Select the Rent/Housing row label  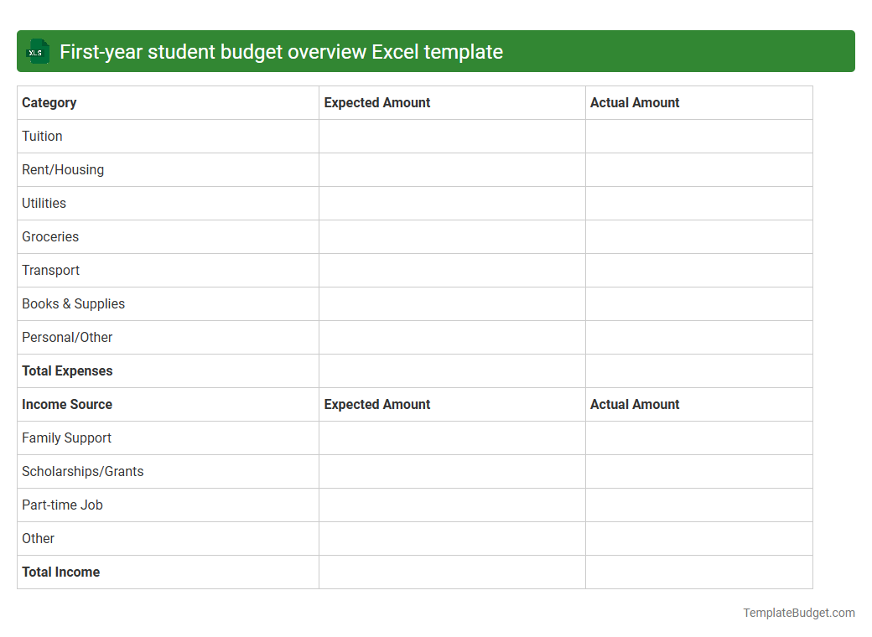63,169
